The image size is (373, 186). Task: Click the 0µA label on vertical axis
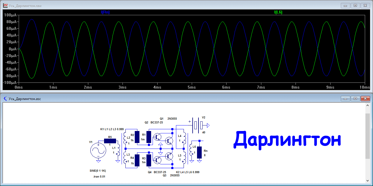[13, 49]
